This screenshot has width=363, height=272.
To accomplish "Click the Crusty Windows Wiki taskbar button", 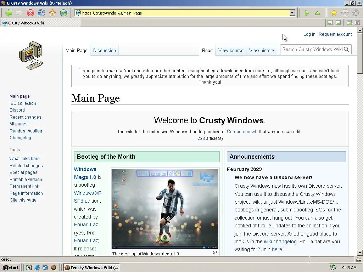I will [x=92, y=268].
